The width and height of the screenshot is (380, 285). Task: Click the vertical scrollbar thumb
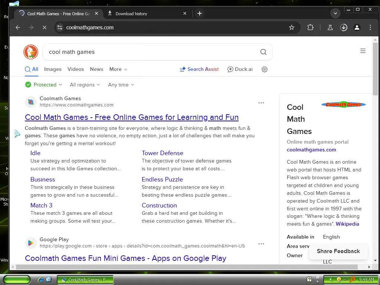tap(375, 69)
